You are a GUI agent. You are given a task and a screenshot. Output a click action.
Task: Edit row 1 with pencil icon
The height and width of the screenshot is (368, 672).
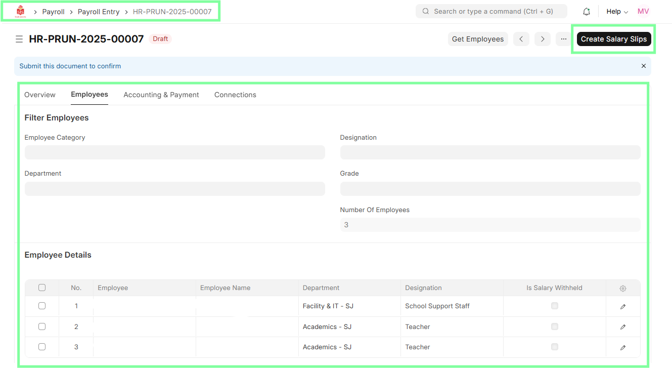[x=622, y=306]
